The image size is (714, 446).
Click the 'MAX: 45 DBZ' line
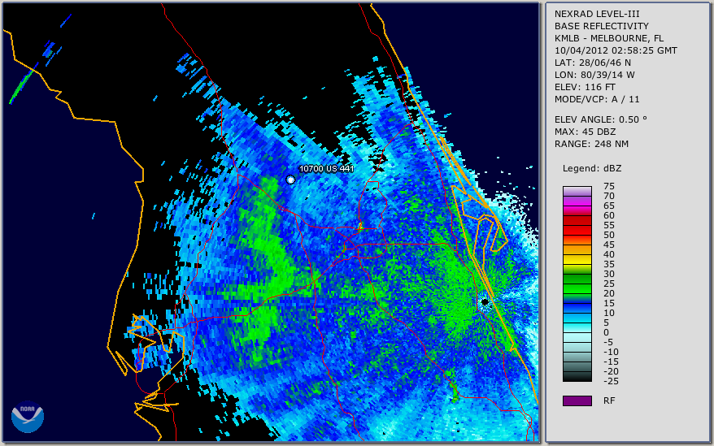pyautogui.click(x=586, y=132)
